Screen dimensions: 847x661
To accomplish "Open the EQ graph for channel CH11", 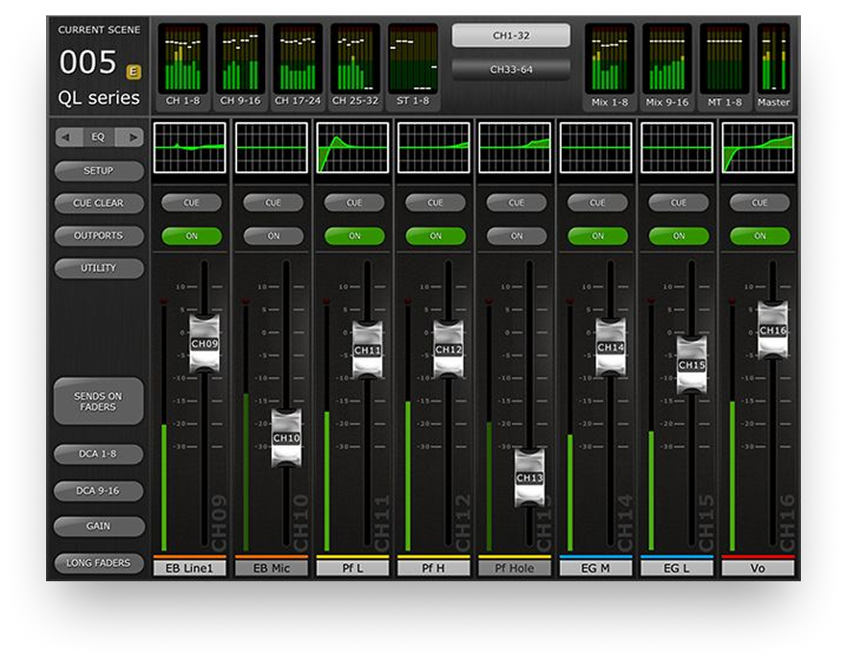I will (x=353, y=147).
